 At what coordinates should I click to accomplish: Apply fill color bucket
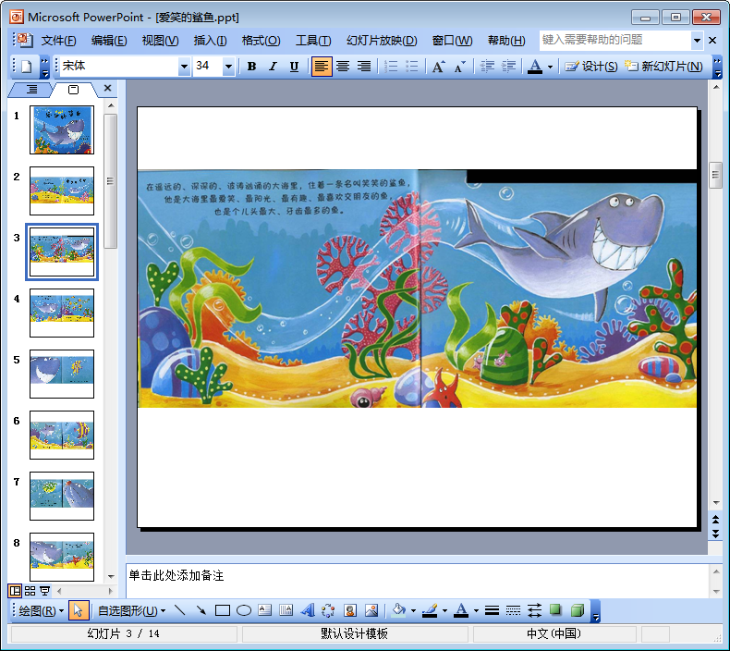tap(398, 610)
